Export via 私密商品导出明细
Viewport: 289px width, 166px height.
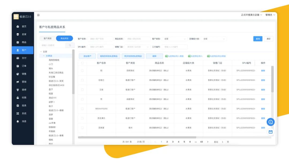click(x=216, y=56)
